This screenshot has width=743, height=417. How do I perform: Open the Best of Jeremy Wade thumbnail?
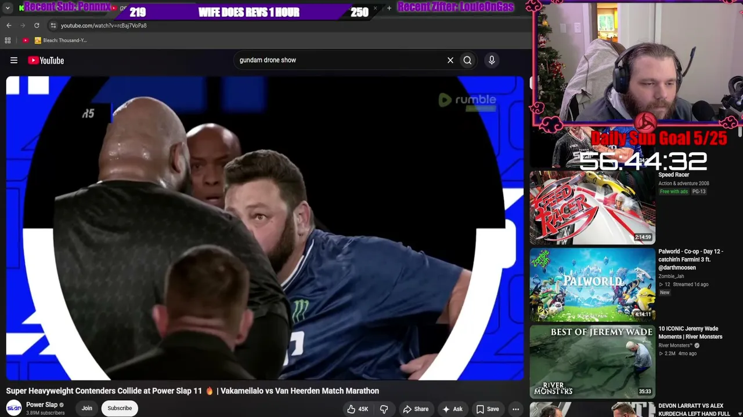(593, 362)
